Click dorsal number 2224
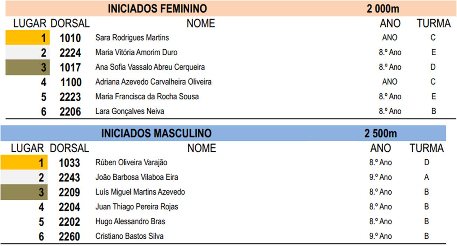457x246 pixels. click(70, 53)
